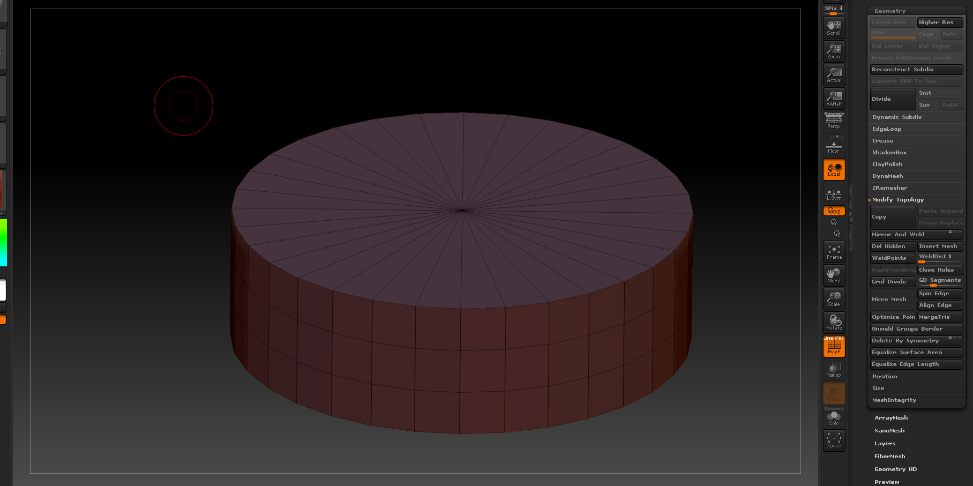This screenshot has height=486, width=973.
Task: Open Preview subpalette
Action: point(887,482)
